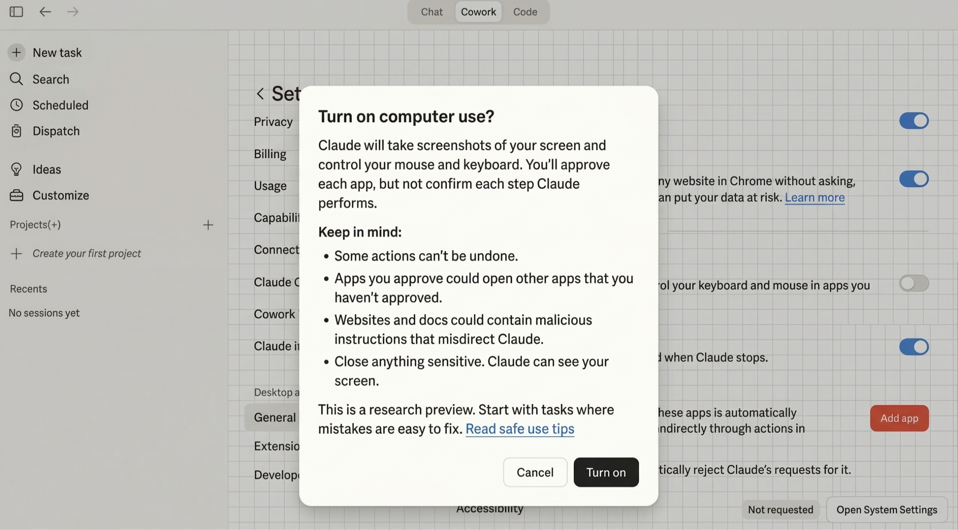This screenshot has height=530, width=958.
Task: Open Customize toolbox icon
Action: pyautogui.click(x=16, y=195)
